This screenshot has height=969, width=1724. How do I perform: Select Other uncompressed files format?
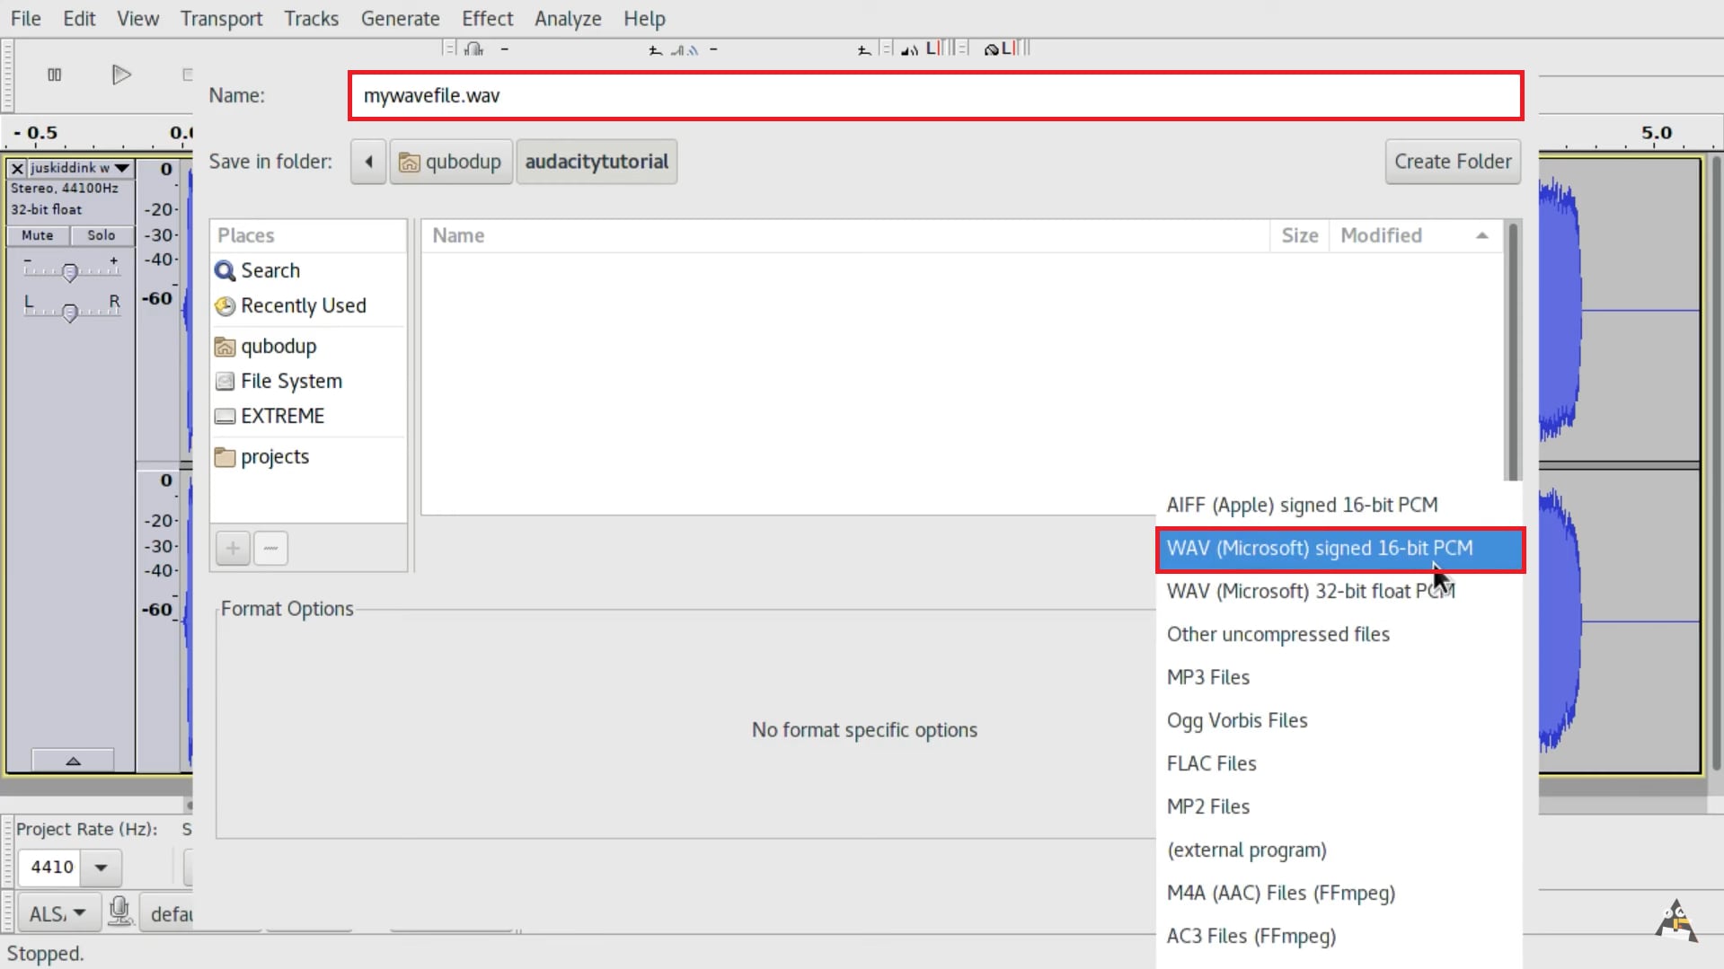[1339, 635]
